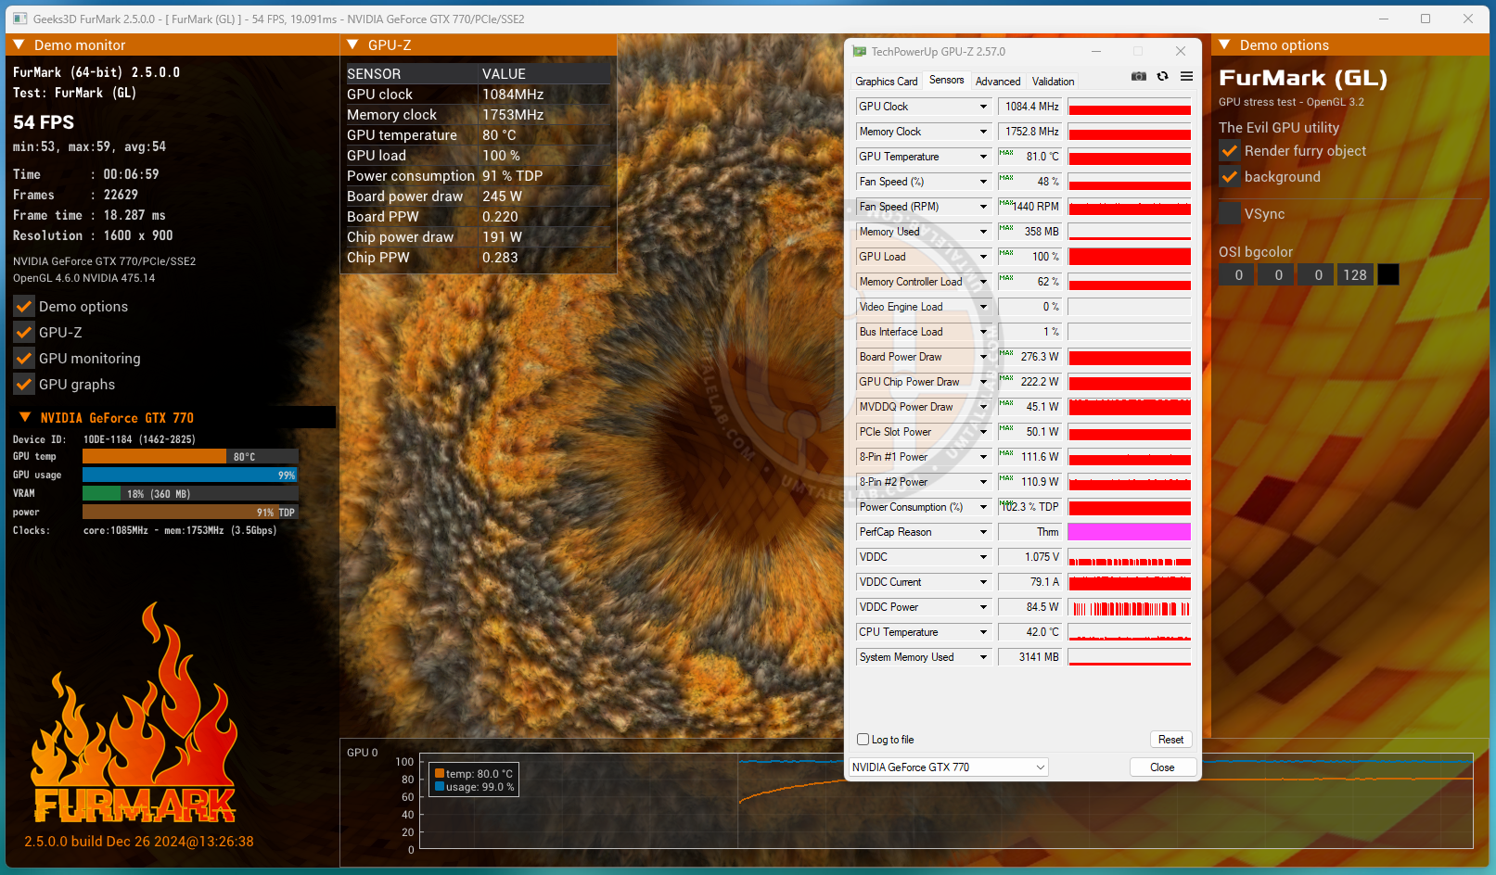
Task: Enable Log to file in GPU-Z
Action: 863,740
